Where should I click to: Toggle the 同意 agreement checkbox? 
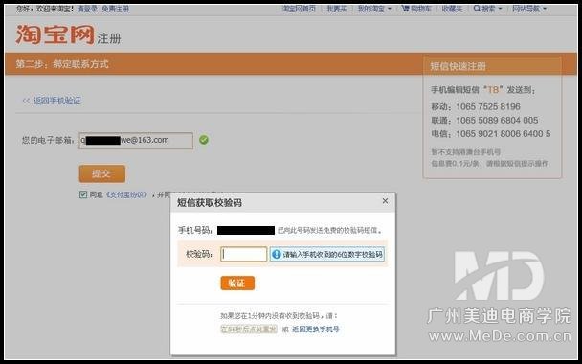pos(83,194)
